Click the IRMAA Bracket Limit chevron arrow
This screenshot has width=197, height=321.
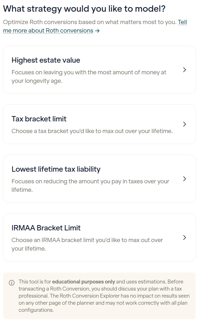click(x=185, y=237)
